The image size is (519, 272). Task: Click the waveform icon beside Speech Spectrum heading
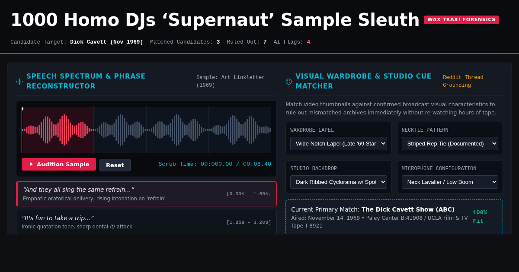(x=19, y=81)
